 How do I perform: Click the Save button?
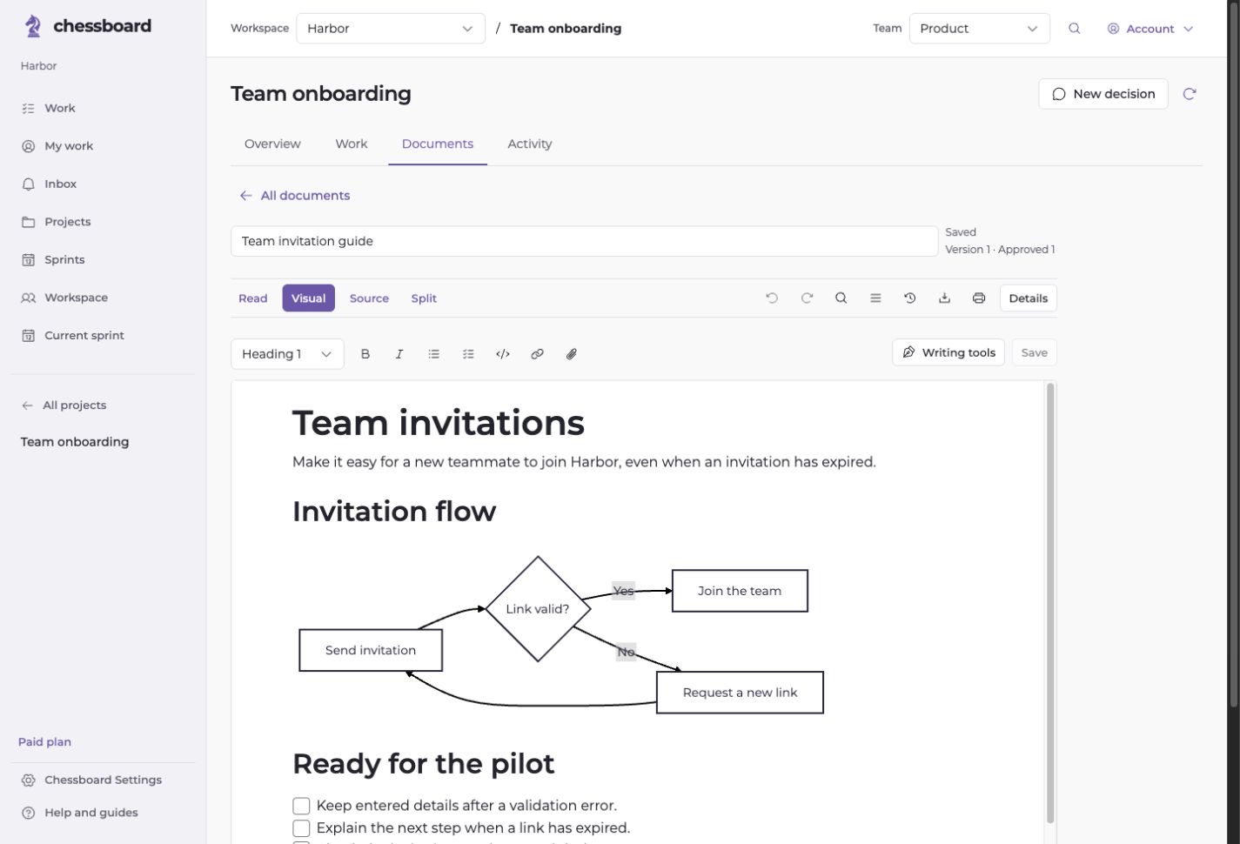pyautogui.click(x=1035, y=352)
